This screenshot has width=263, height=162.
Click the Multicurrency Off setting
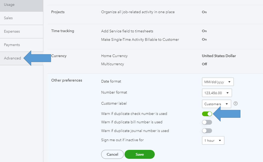[x=204, y=64]
